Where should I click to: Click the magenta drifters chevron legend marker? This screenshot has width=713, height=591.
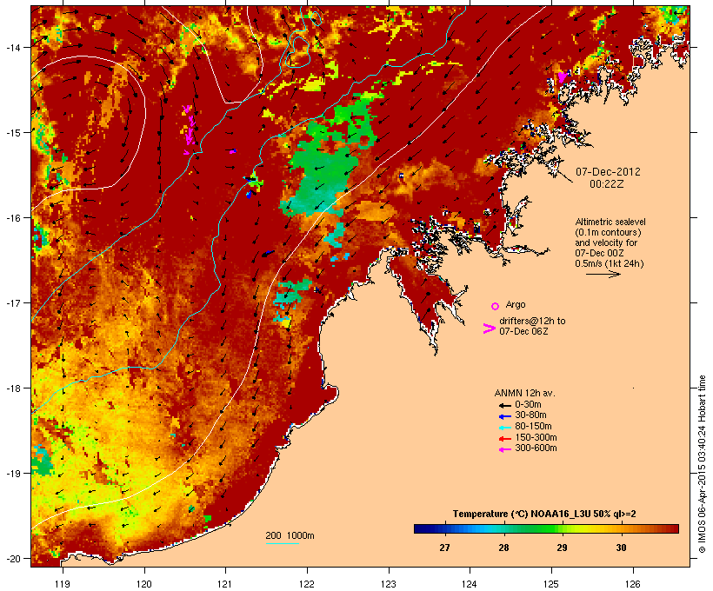[x=490, y=329]
